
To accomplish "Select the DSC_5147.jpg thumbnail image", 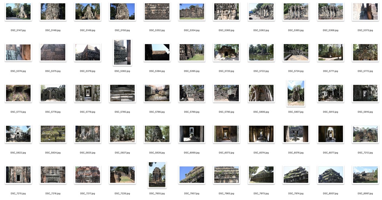I will [18, 12].
